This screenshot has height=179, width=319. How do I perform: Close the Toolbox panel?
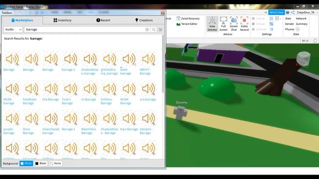(x=163, y=13)
